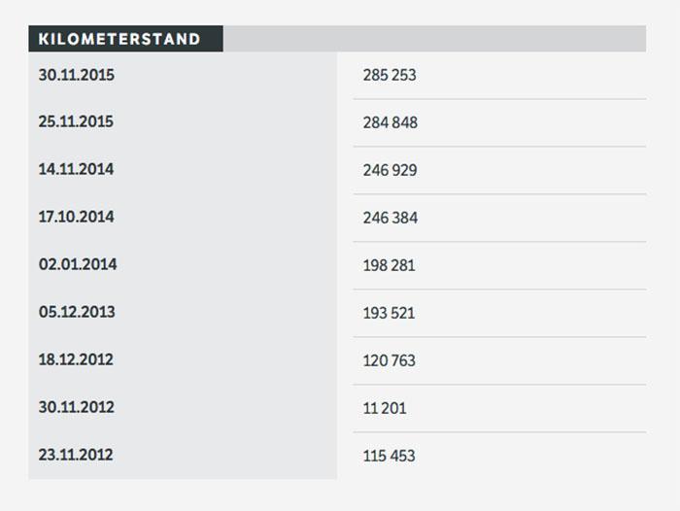Select the date 23.11.2012

(x=76, y=454)
